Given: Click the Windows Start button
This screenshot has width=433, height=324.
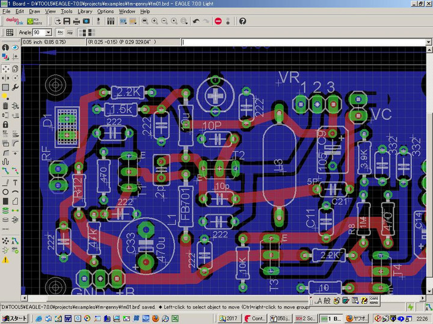Looking at the screenshot, I should [x=14, y=318].
